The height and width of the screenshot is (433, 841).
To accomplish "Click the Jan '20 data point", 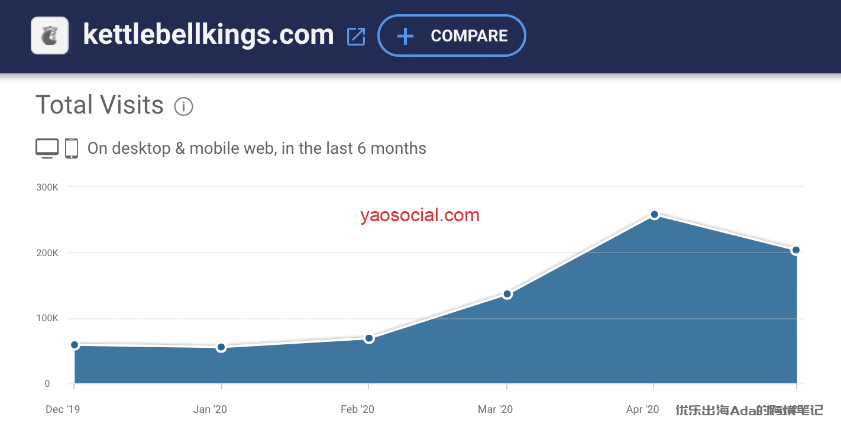I will coord(221,347).
